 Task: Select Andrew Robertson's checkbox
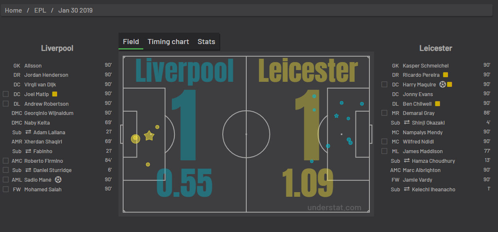point(6,104)
